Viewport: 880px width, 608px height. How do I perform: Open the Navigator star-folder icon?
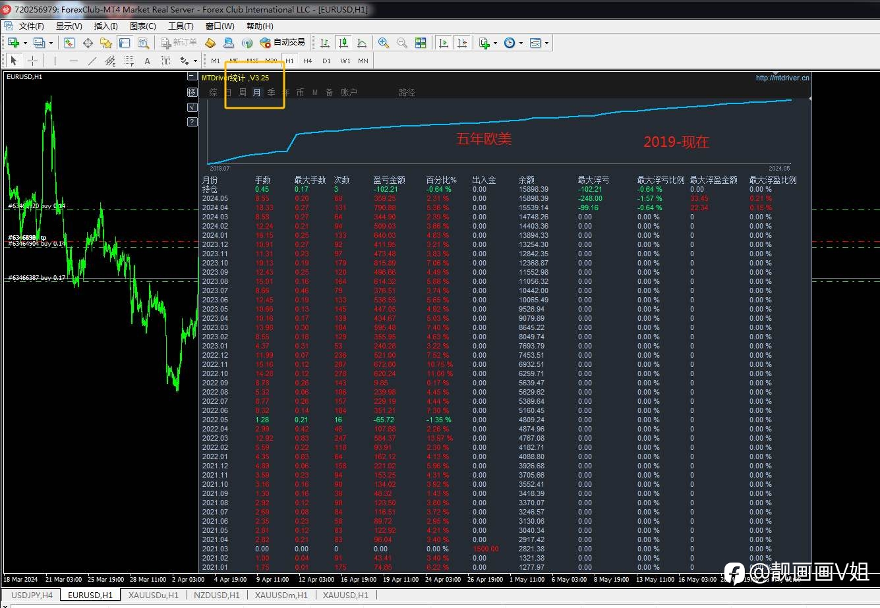106,43
